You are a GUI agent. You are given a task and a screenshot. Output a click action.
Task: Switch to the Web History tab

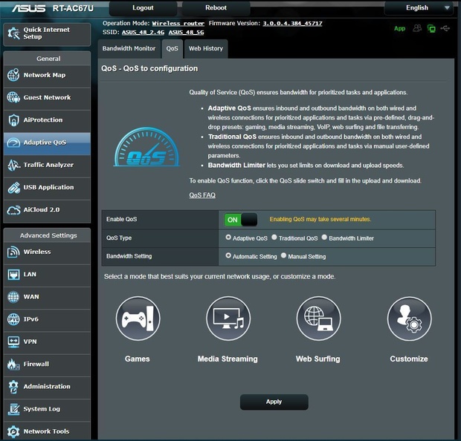206,49
